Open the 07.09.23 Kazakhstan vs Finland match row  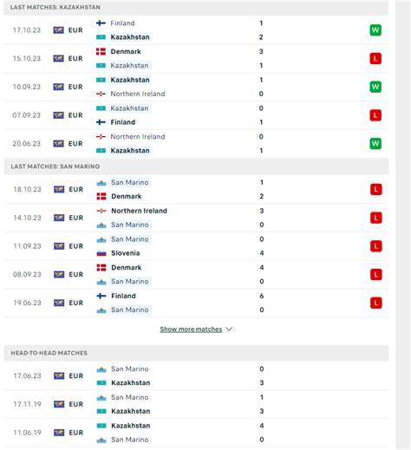[196, 115]
